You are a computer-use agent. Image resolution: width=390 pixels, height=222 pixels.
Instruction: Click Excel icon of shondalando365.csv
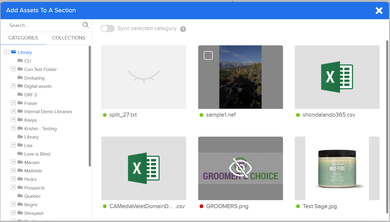click(337, 77)
